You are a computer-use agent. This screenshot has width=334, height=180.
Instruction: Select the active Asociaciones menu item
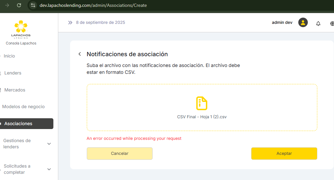tap(18, 124)
